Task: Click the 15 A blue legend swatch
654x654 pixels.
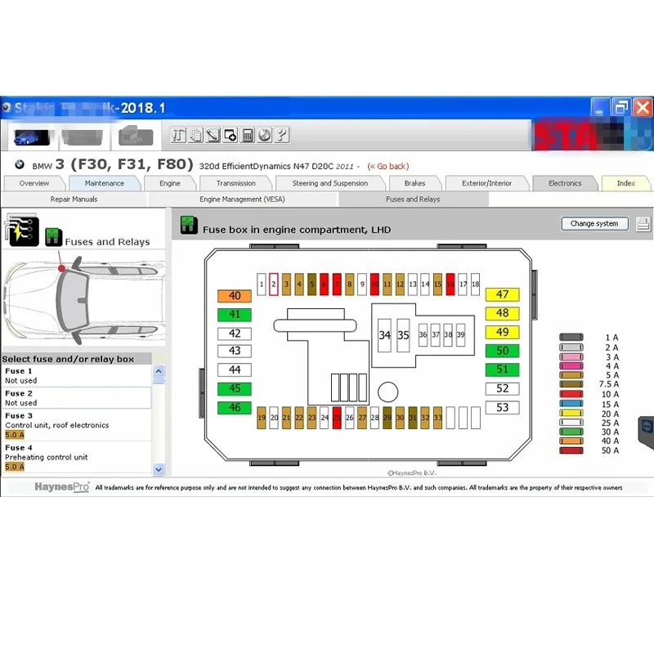Action: pos(571,404)
